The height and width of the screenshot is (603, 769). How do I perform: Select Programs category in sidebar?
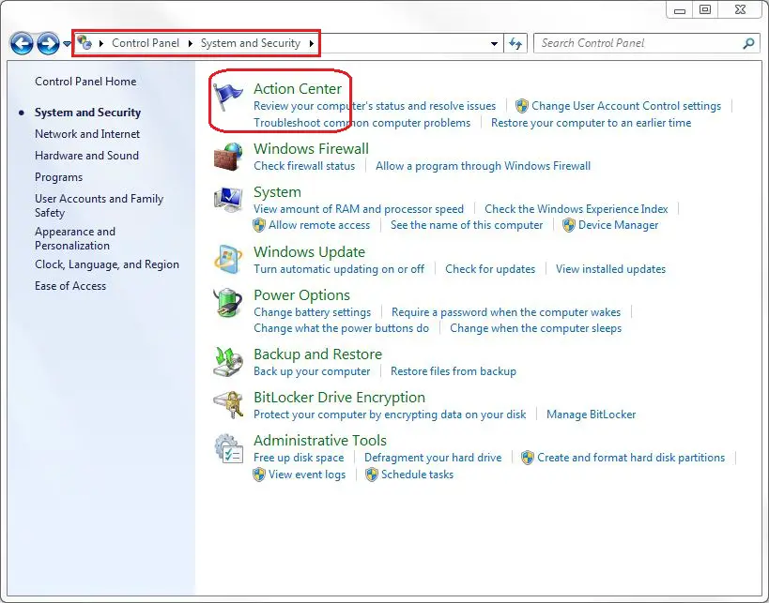(58, 177)
